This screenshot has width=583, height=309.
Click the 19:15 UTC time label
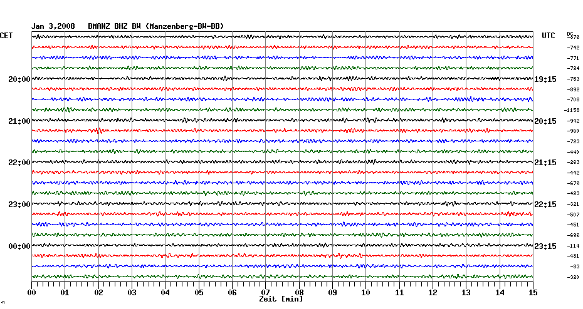coord(545,79)
